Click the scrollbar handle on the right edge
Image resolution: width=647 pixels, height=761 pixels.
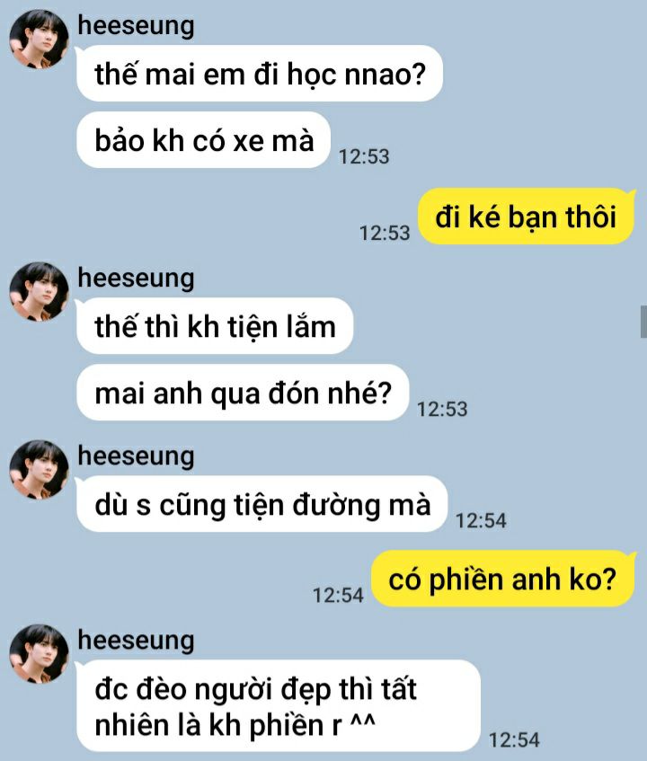pyautogui.click(x=643, y=322)
